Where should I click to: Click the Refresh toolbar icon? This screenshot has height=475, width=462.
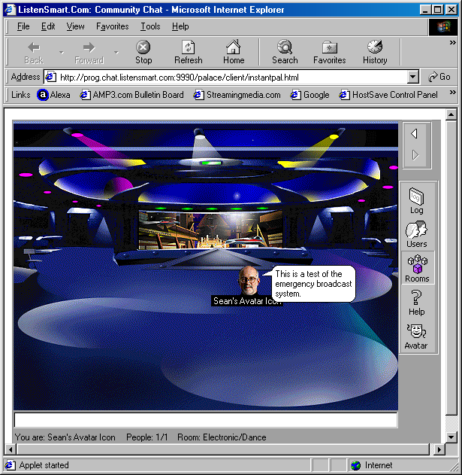coord(188,52)
